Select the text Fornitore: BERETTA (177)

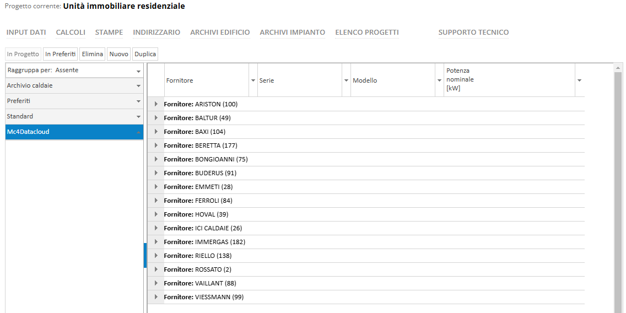[201, 145]
